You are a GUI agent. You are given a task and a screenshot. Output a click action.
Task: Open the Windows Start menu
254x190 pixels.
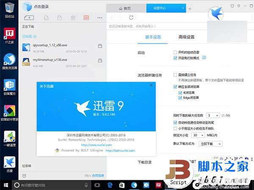(6, 185)
